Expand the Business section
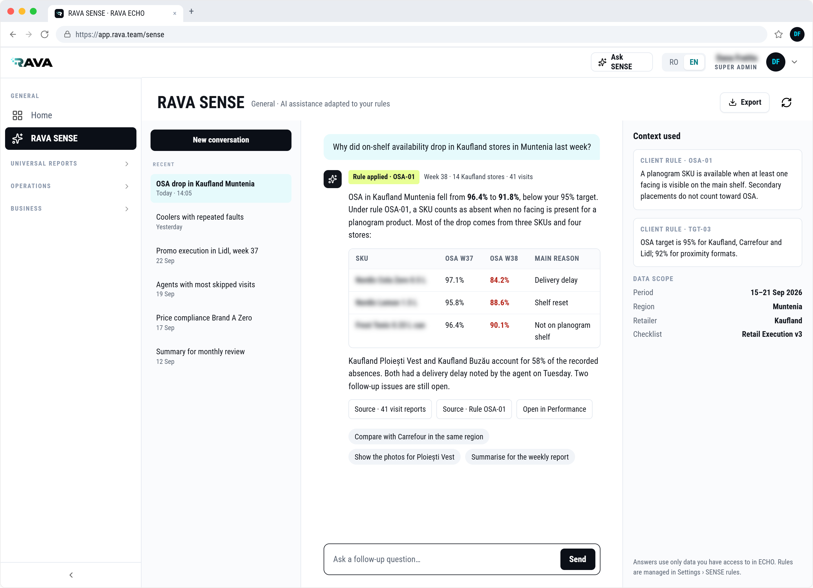This screenshot has width=813, height=588. point(71,209)
